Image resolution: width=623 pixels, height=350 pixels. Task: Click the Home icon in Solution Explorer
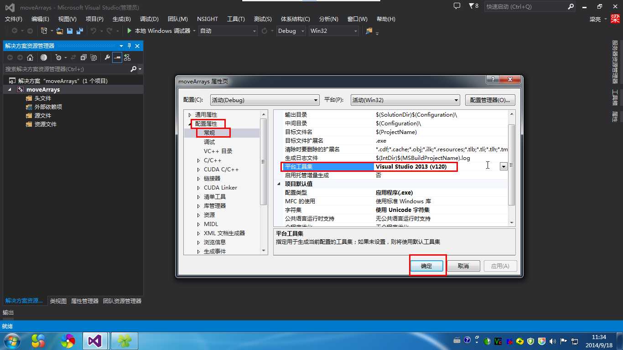[30, 57]
